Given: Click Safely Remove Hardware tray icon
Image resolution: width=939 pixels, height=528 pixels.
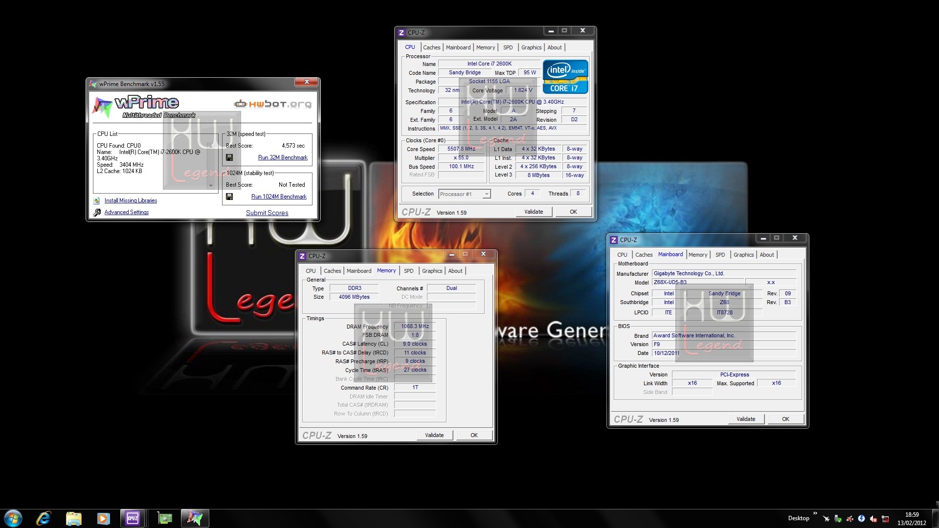Looking at the screenshot, I should (838, 519).
